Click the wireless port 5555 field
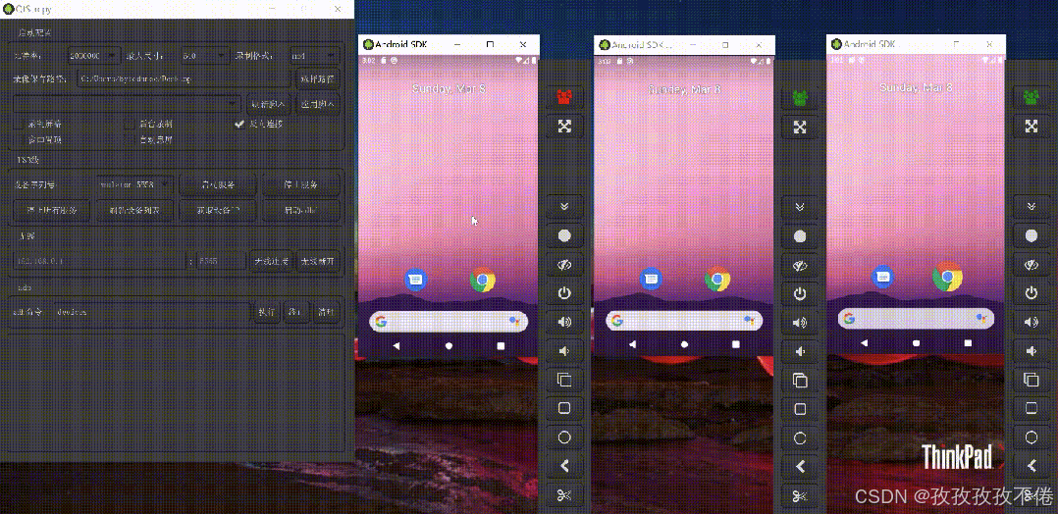Image resolution: width=1058 pixels, height=514 pixels. point(220,261)
